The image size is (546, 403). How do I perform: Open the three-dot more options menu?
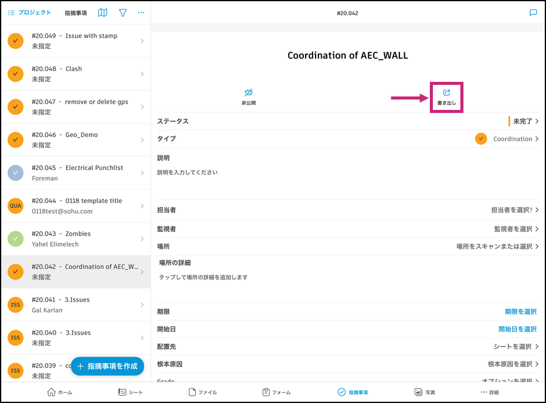click(x=141, y=13)
